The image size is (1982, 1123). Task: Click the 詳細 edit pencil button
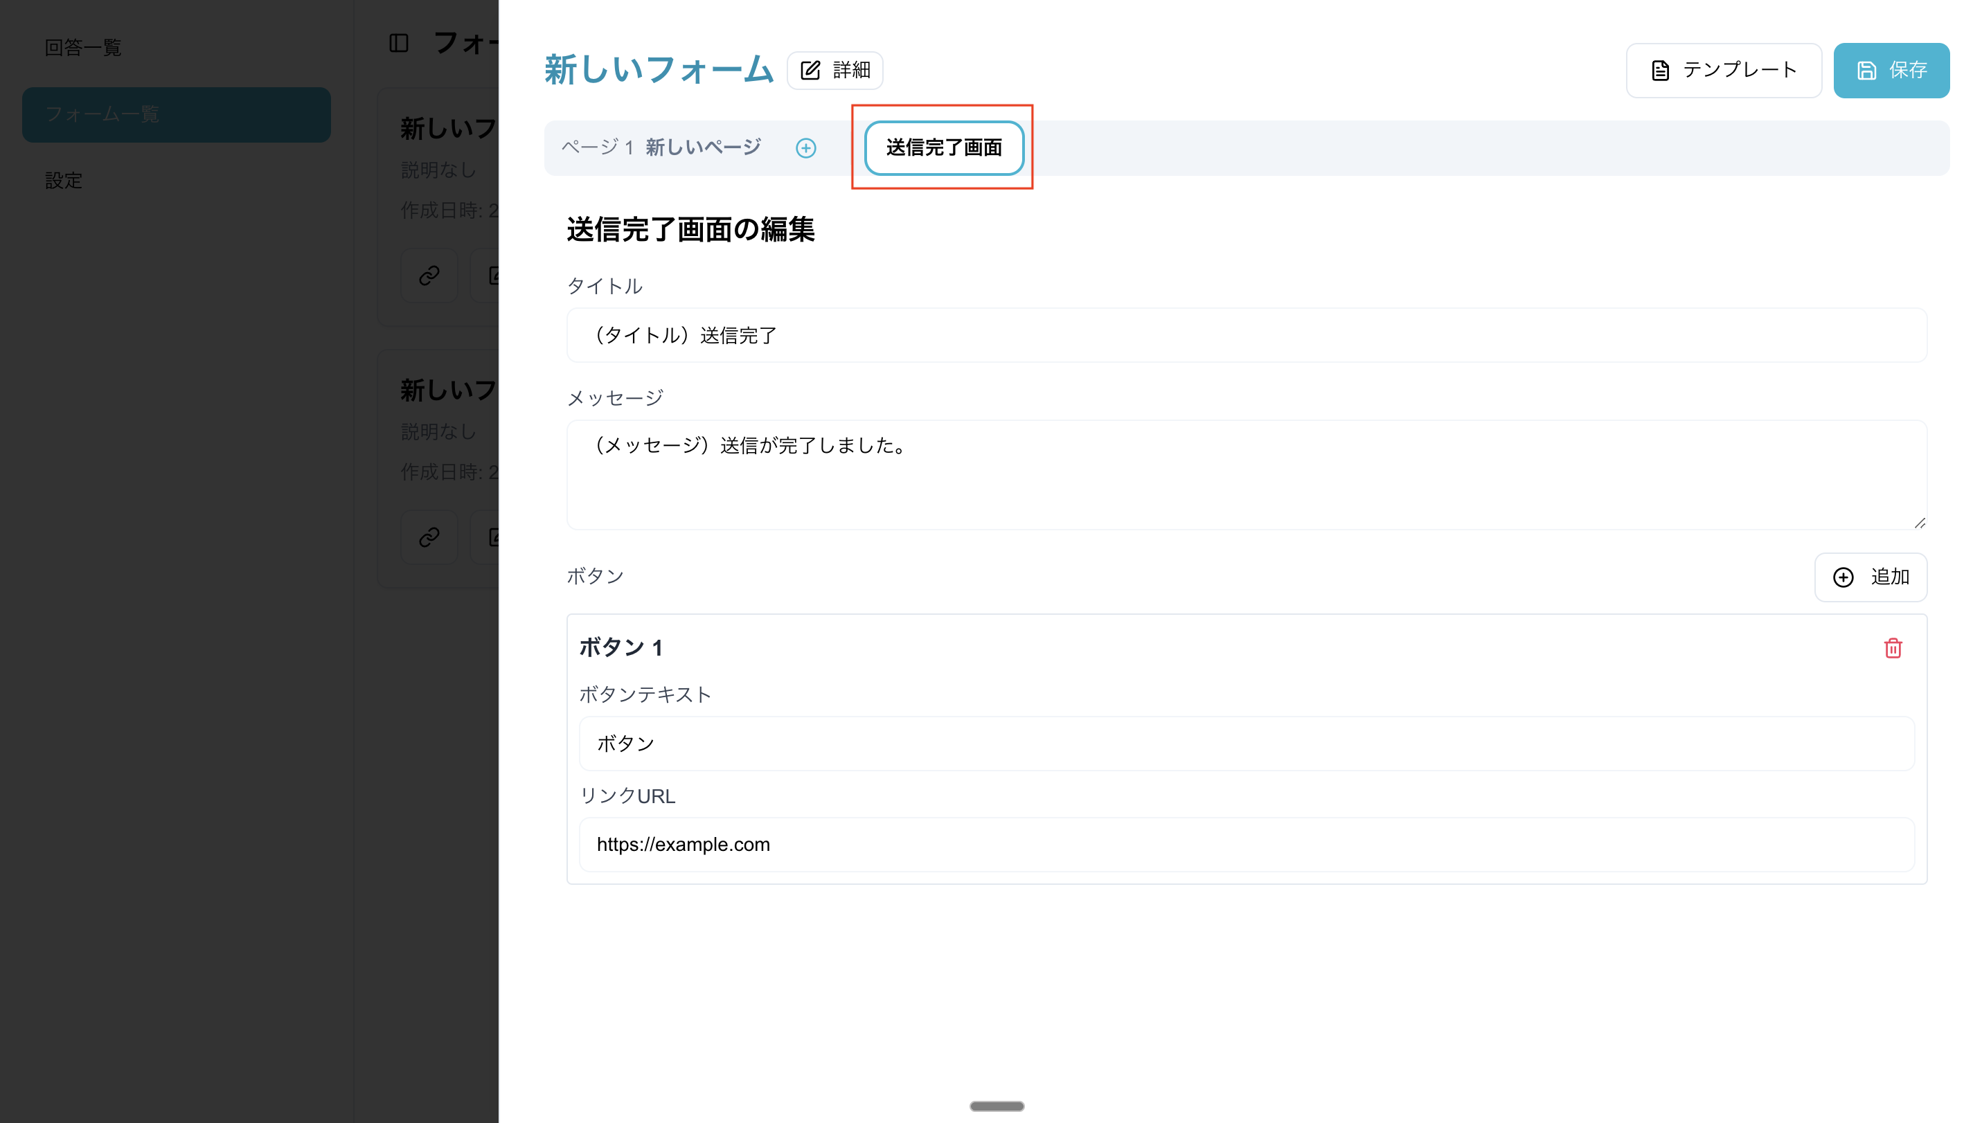click(834, 70)
